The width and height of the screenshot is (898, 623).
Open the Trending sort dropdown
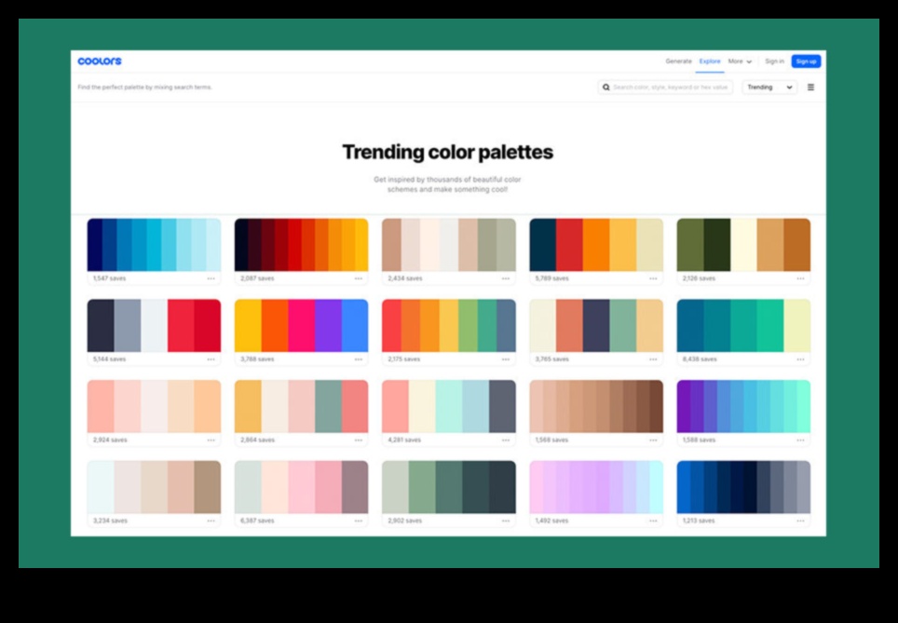pos(768,87)
